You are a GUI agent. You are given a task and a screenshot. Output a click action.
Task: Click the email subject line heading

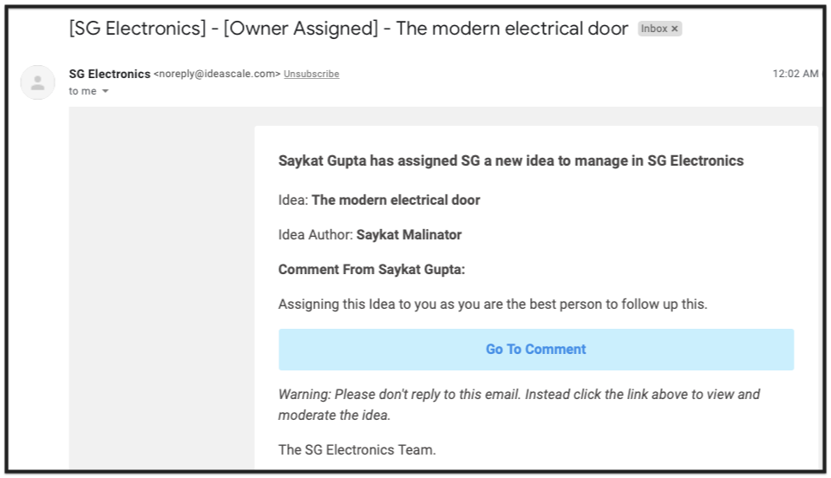[x=349, y=29]
